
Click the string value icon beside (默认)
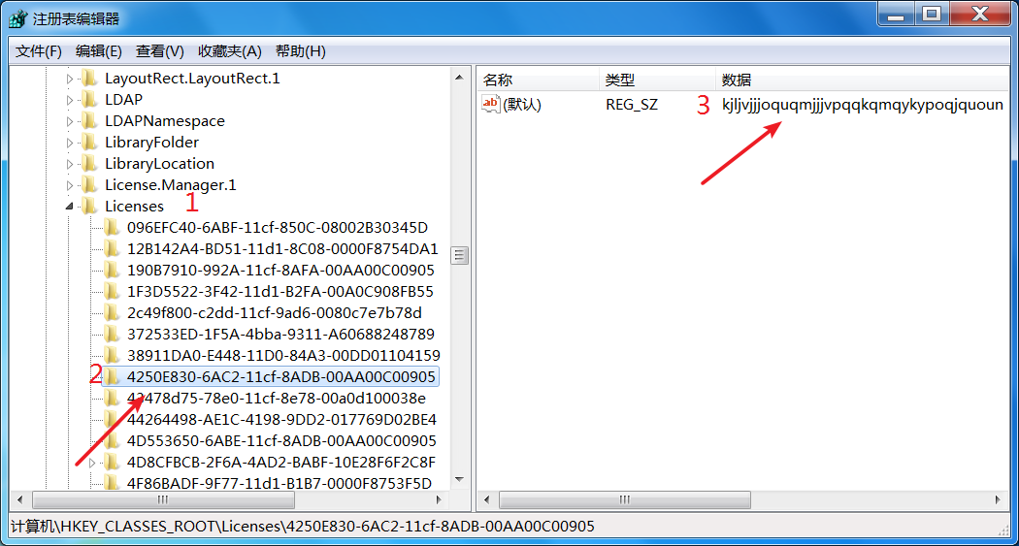tap(491, 104)
